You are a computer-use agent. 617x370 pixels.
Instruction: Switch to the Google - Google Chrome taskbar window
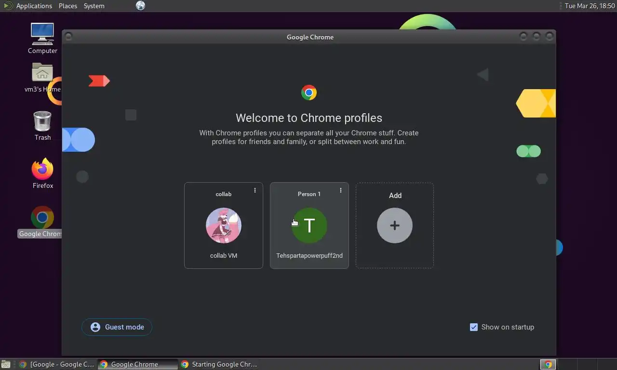[57, 364]
